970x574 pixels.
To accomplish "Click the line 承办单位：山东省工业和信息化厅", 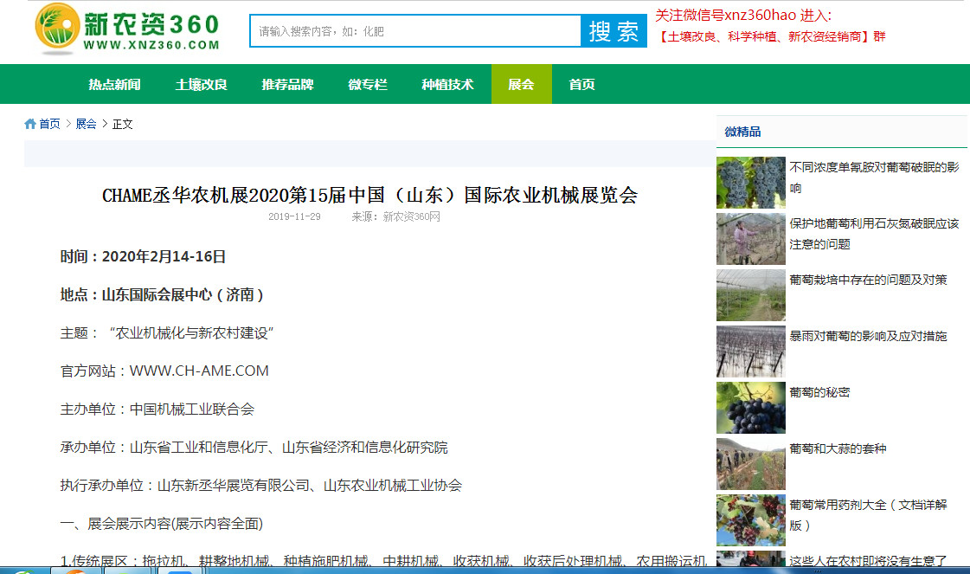I will pyautogui.click(x=254, y=447).
